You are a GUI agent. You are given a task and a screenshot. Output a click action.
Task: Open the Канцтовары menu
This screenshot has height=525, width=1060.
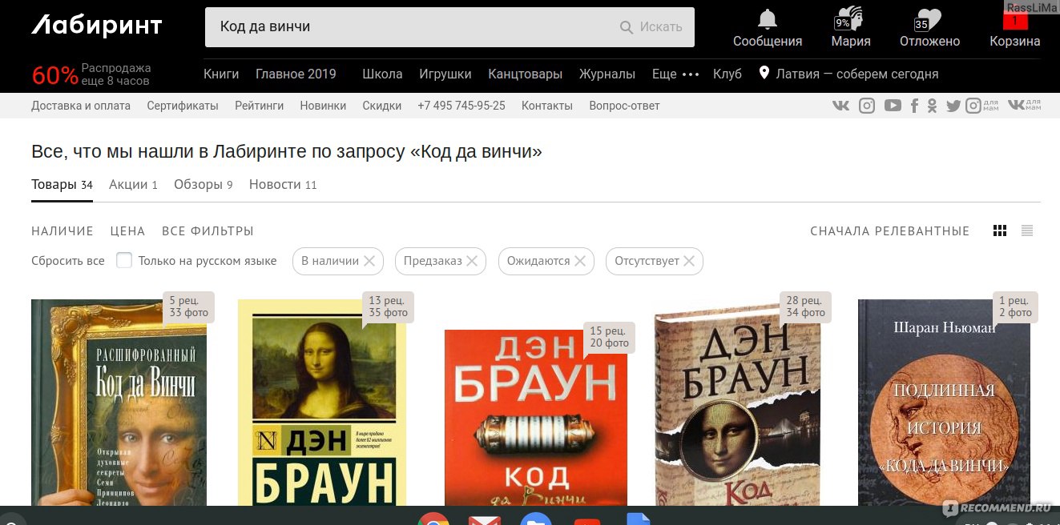(x=526, y=74)
